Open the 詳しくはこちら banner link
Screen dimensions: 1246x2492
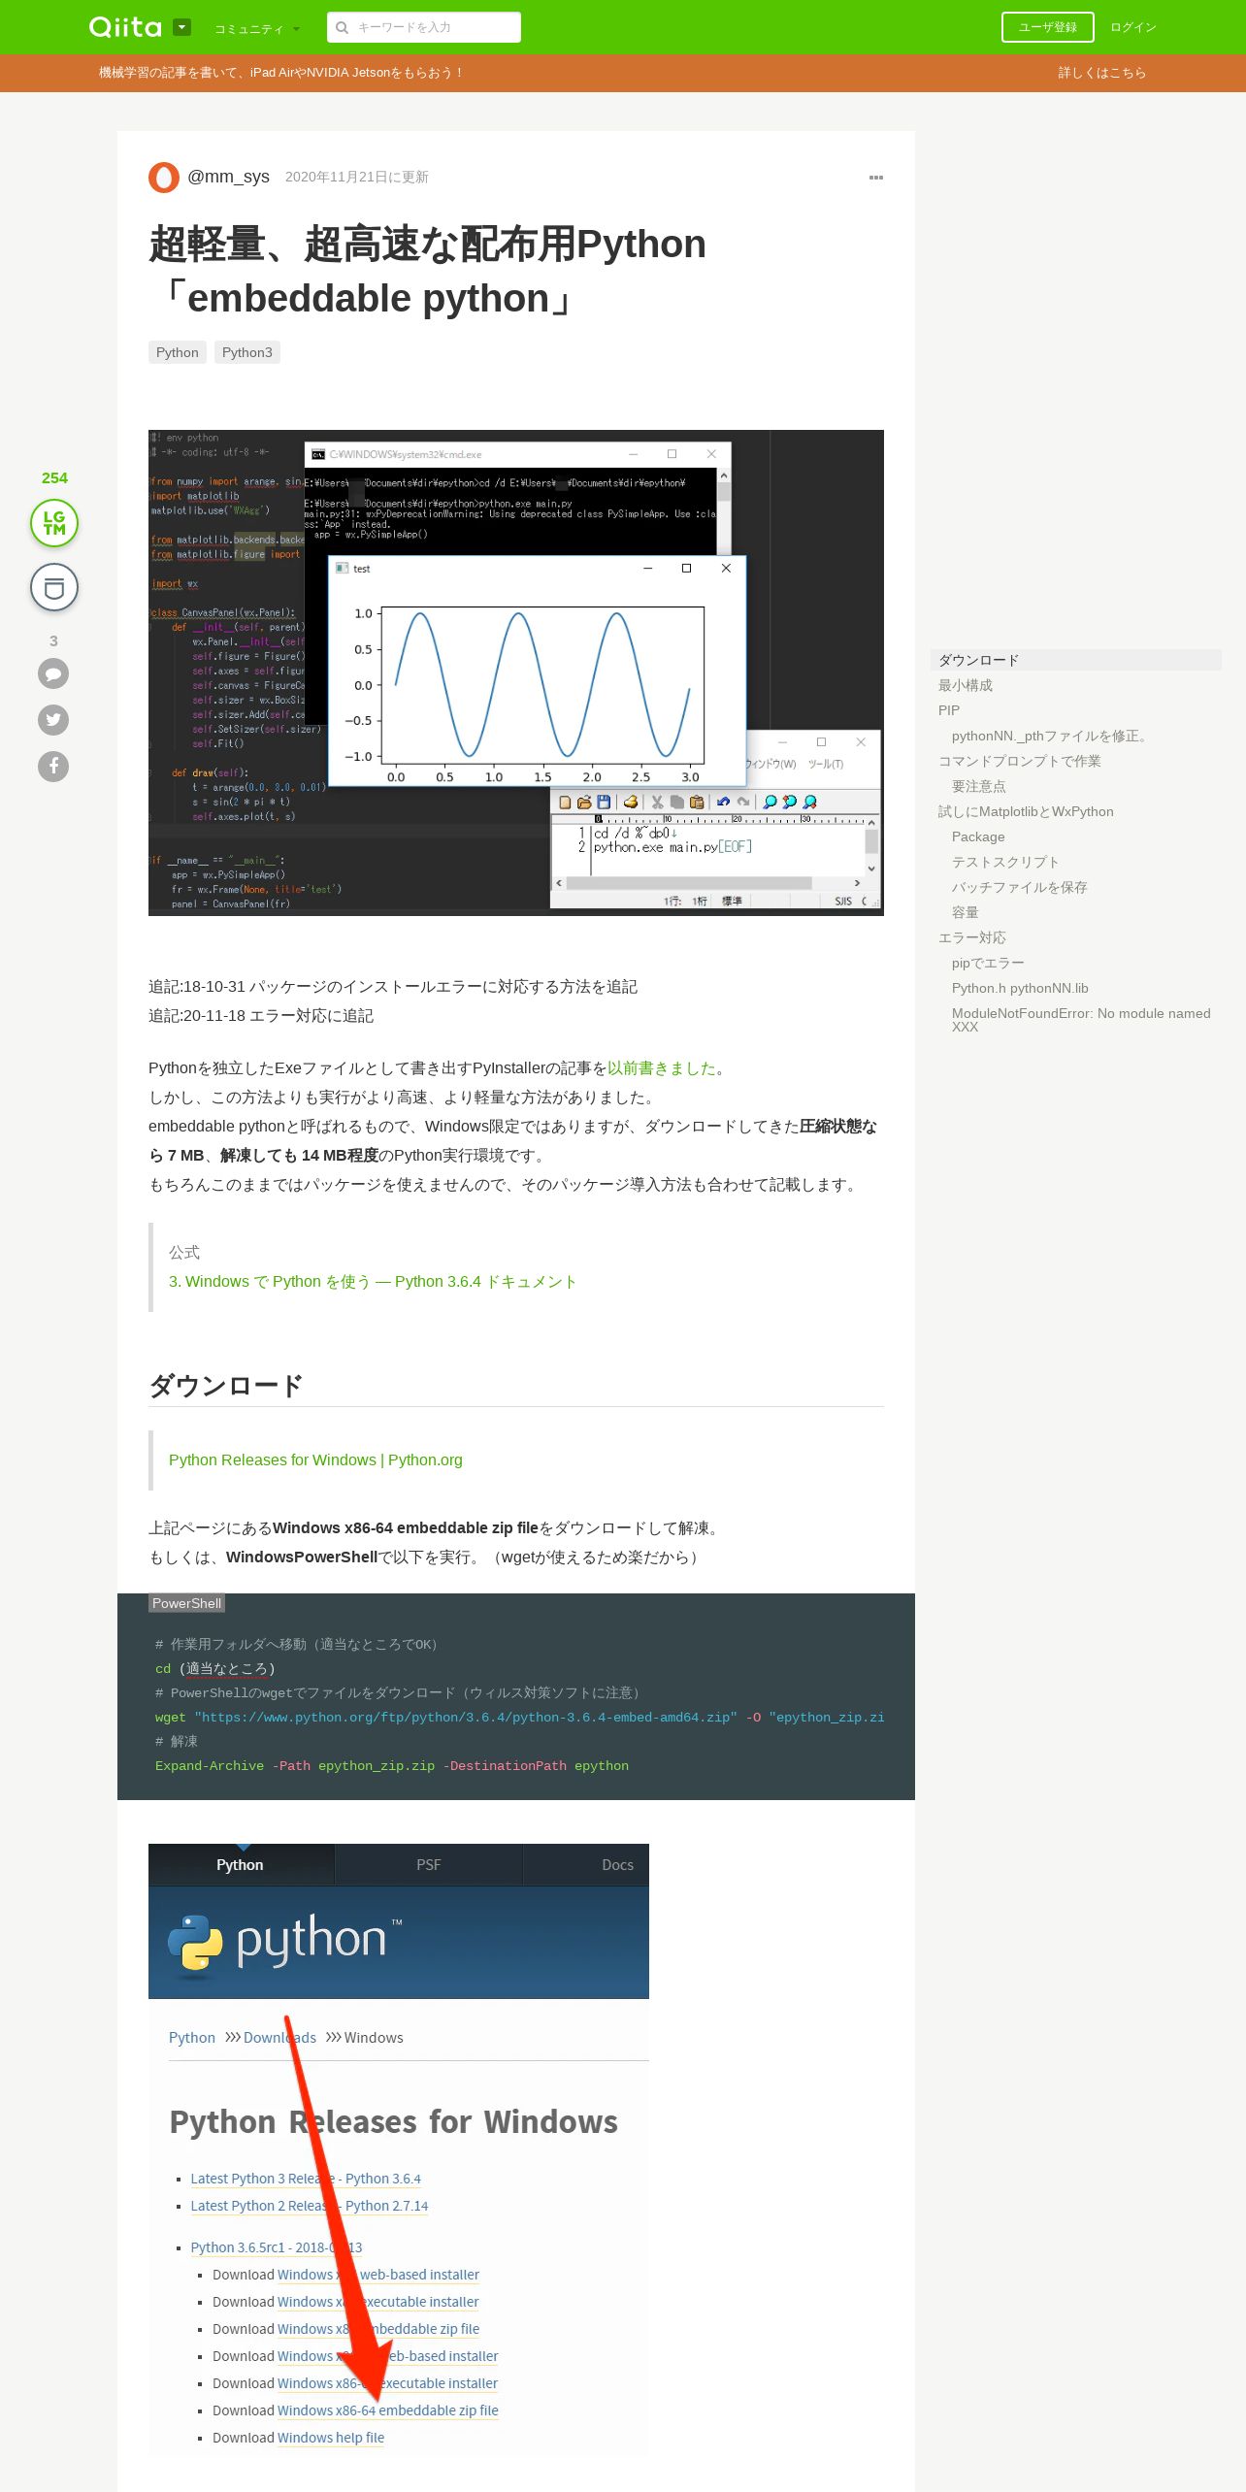coord(1101,73)
